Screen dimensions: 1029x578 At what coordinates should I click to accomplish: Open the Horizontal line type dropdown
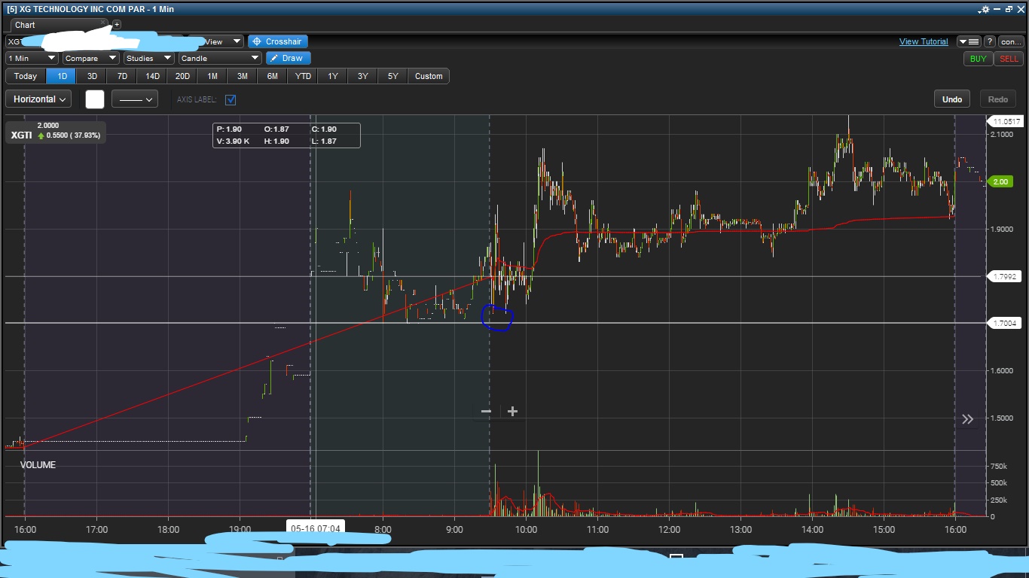[41, 99]
